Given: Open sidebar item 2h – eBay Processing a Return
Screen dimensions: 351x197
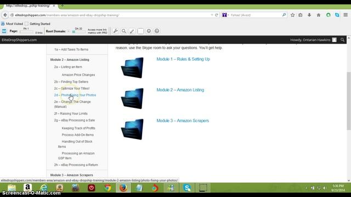Looking at the screenshot, I should (x=76, y=165).
